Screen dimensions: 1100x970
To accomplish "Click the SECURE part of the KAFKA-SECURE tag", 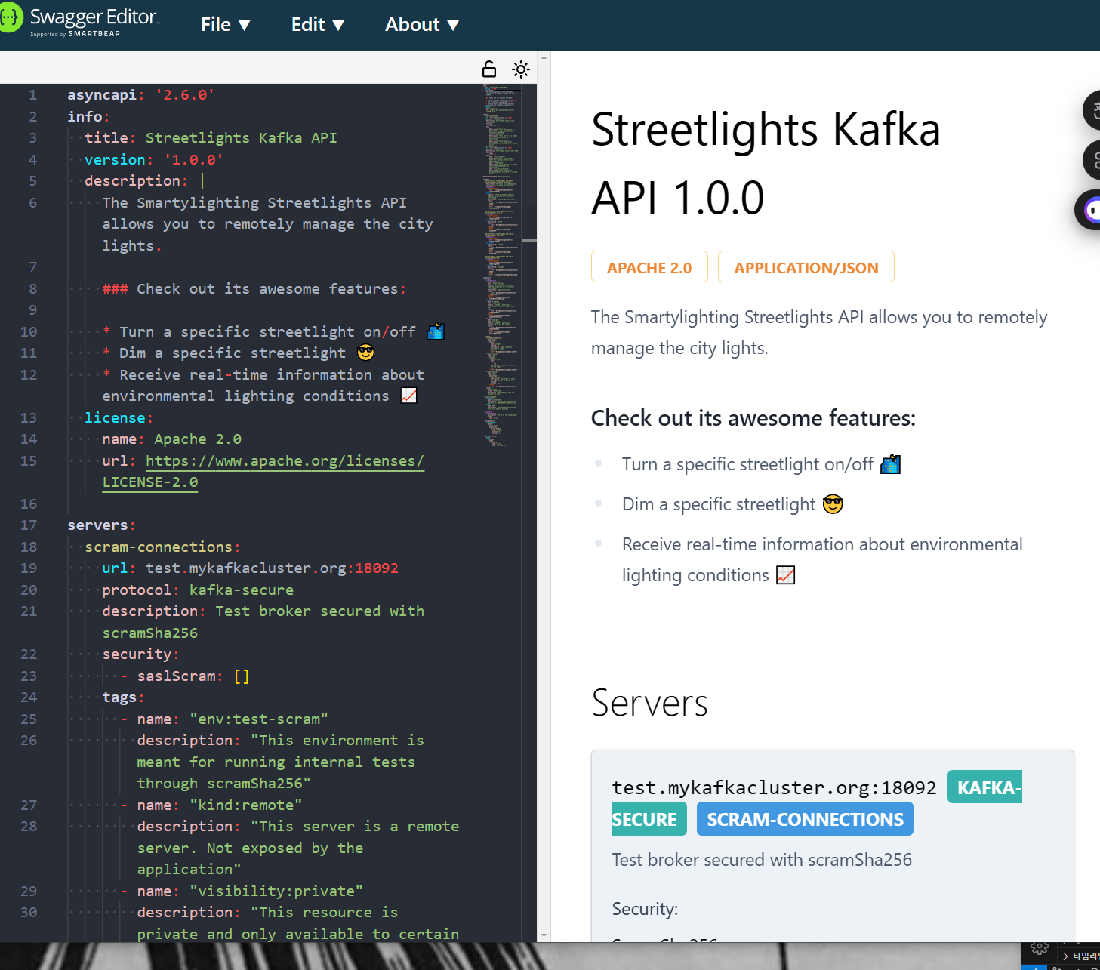I will [649, 819].
